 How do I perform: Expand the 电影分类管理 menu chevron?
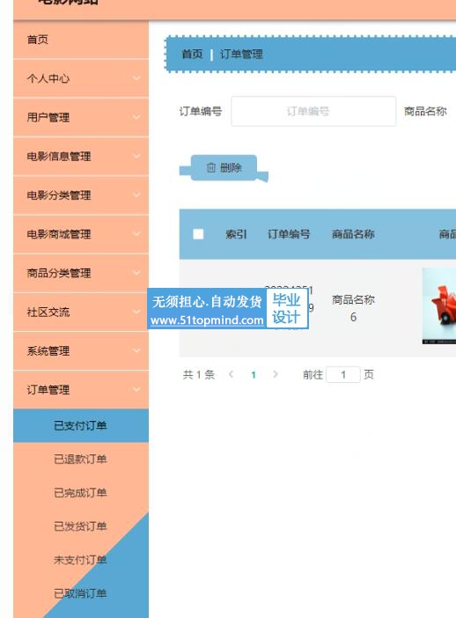pyautogui.click(x=136, y=195)
